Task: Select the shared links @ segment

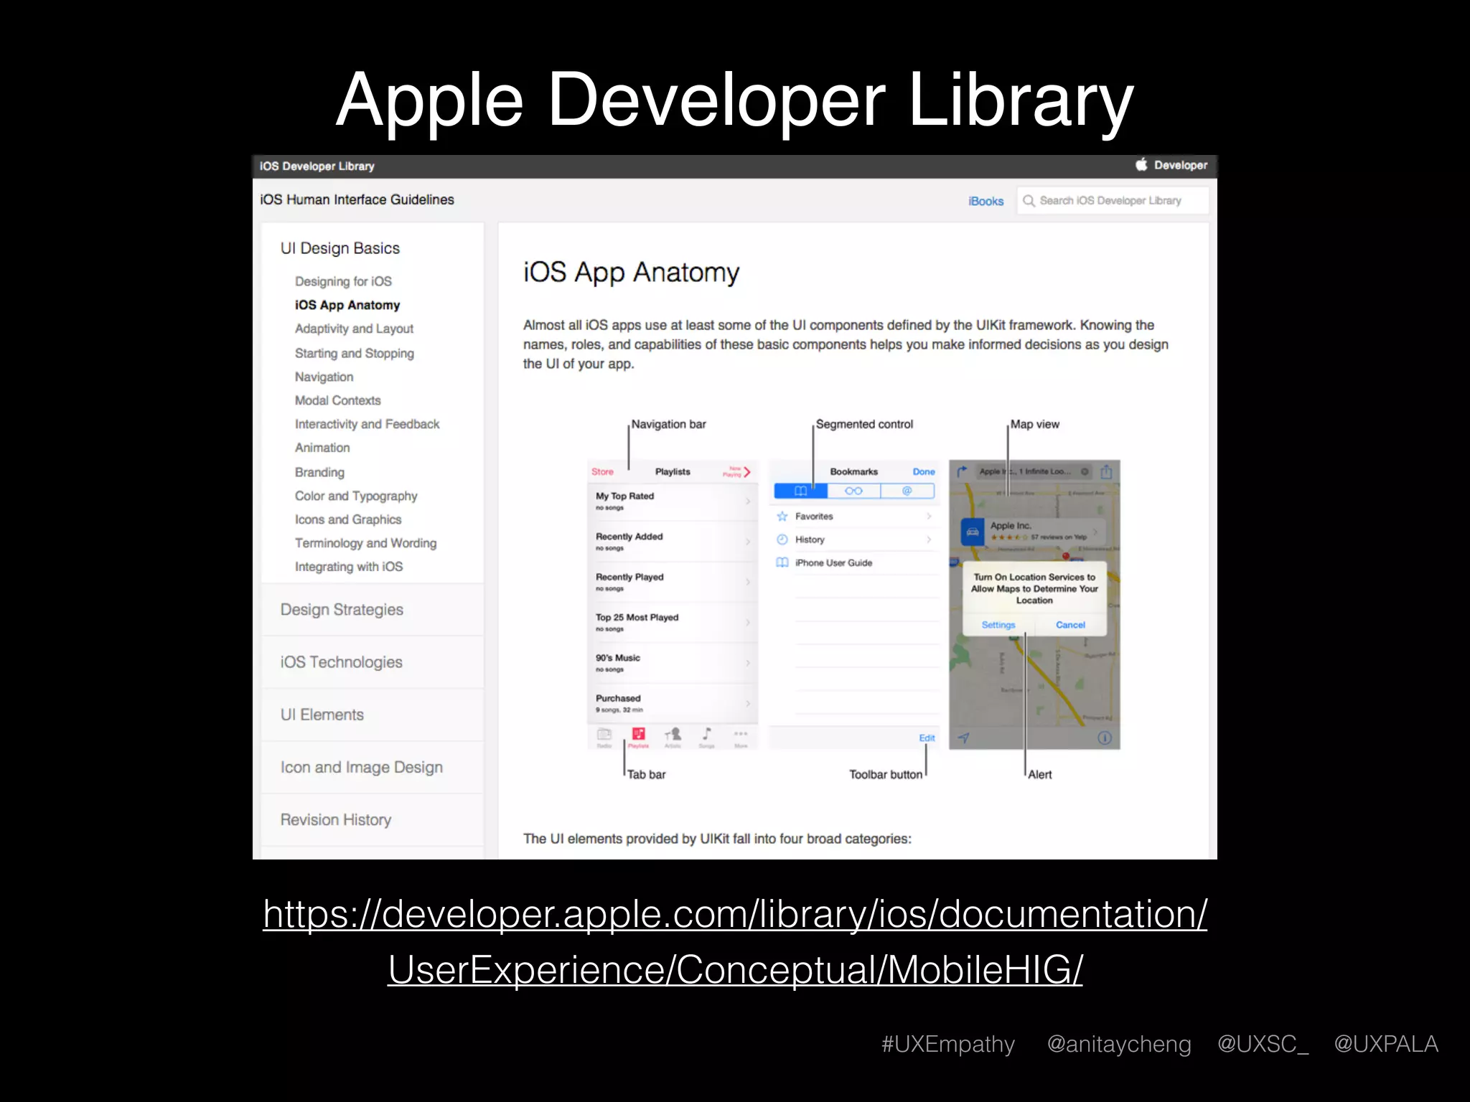Action: 907,491
